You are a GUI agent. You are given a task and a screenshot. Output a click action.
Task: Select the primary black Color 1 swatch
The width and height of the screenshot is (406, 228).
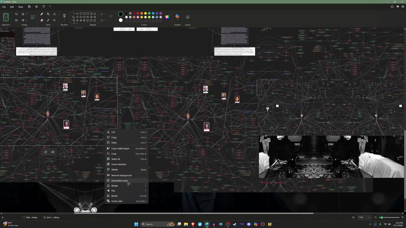(x=121, y=14)
